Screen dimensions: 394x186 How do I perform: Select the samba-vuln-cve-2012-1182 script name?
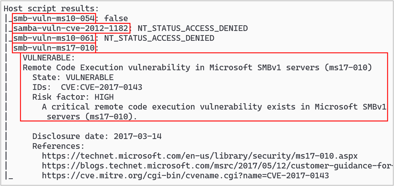70,28
